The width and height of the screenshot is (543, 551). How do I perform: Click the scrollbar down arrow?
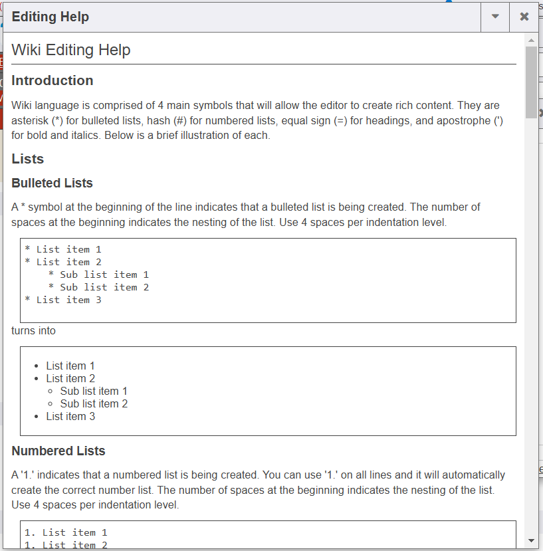[530, 540]
